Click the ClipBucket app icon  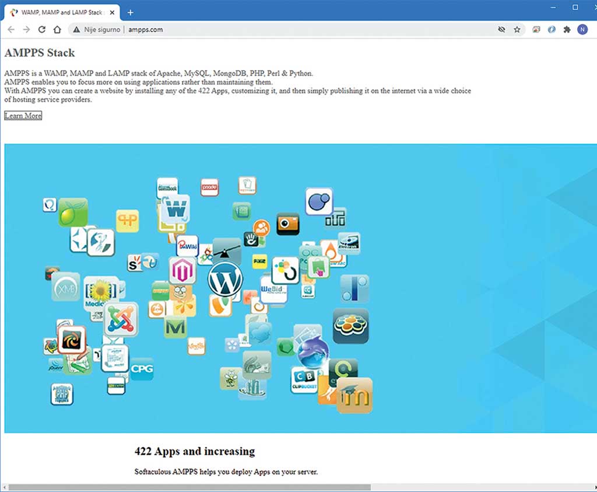coord(304,381)
